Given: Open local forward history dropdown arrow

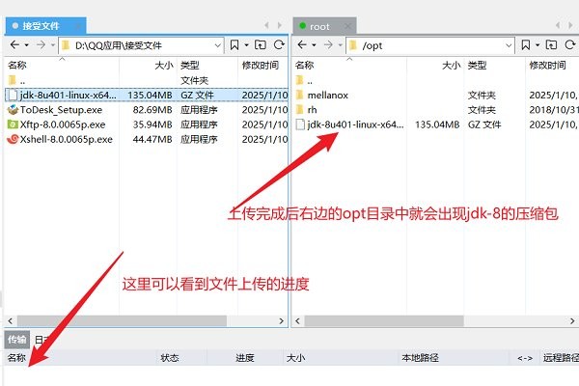Looking at the screenshot, I should click(53, 45).
